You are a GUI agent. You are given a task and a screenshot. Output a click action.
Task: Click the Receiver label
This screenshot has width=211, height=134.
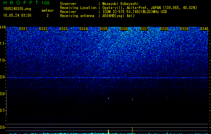click(68, 12)
